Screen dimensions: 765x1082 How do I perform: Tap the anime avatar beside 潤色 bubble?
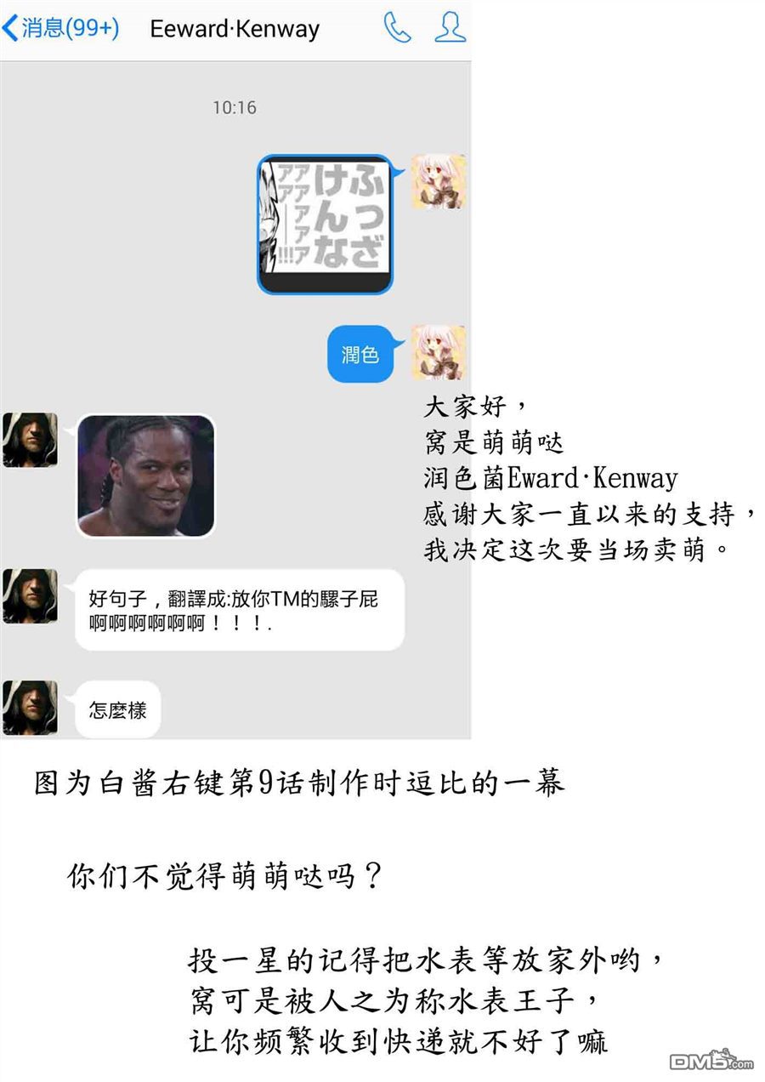click(x=439, y=352)
